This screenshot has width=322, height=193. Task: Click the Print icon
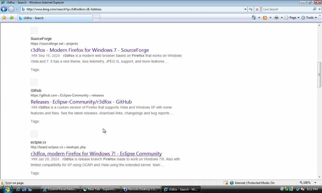tap(276, 18)
